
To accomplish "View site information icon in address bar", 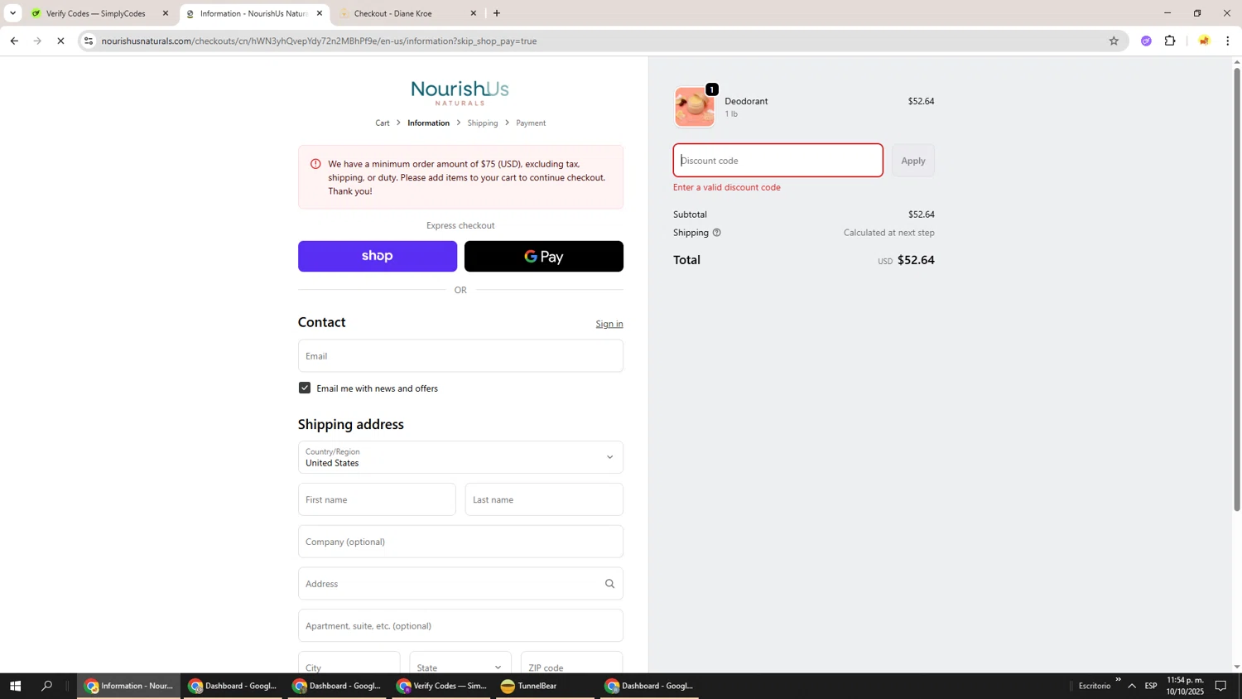I will click(89, 41).
